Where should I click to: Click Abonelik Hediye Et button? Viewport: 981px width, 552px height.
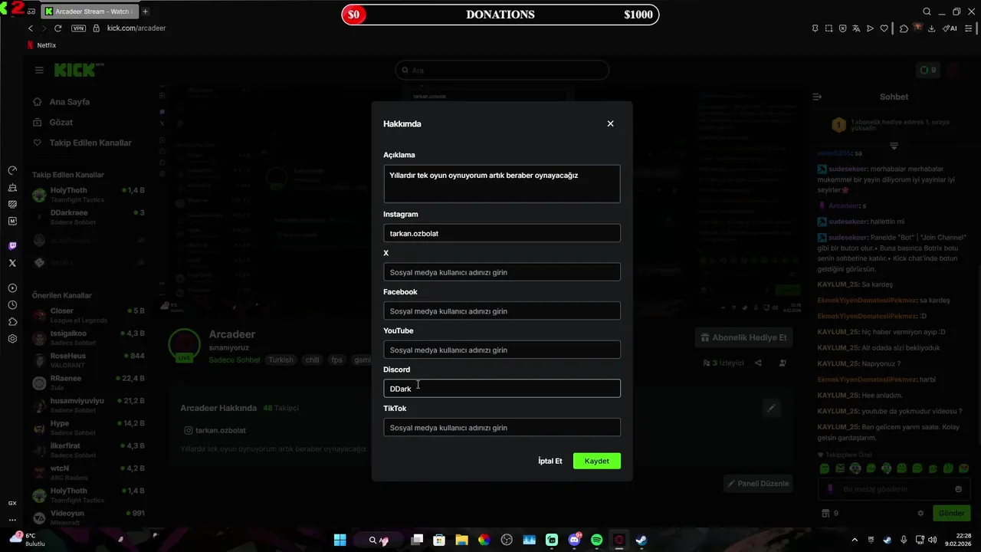743,337
